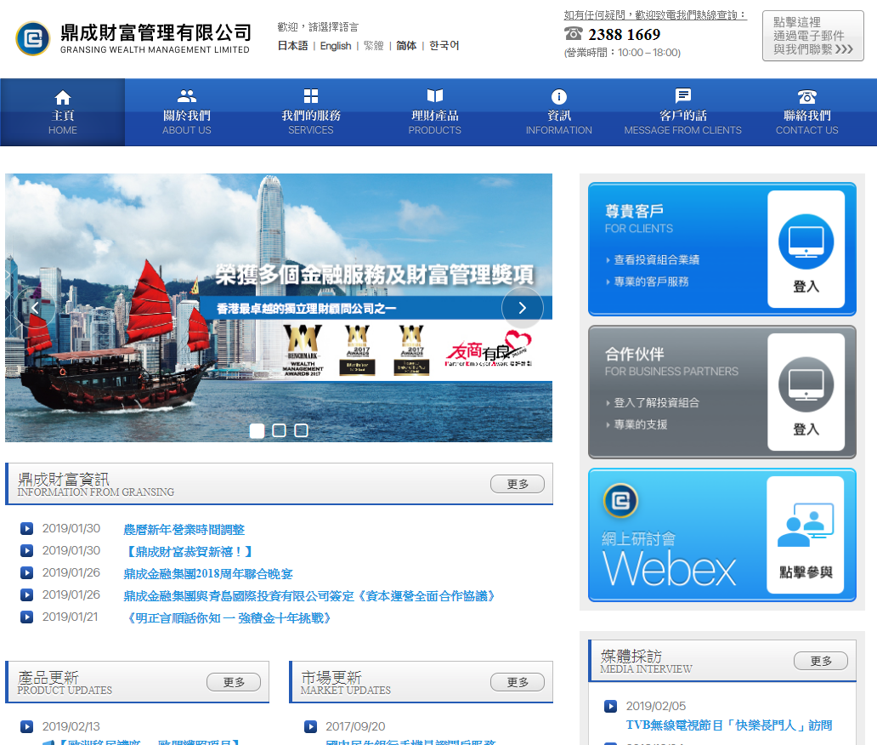Click the 鼎成財富管理有限公司 company name
877x745 pixels.
point(156,33)
